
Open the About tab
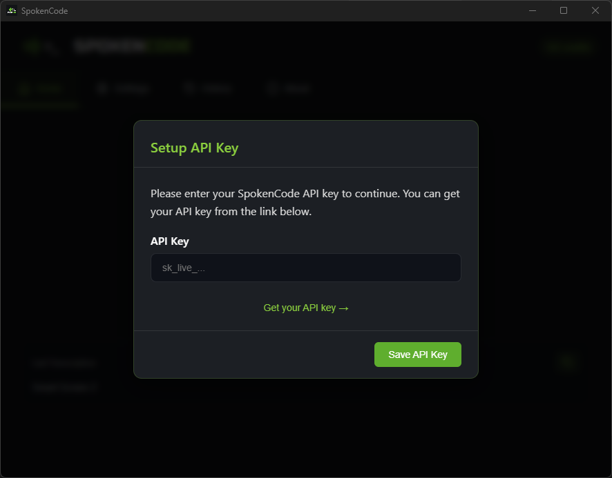(x=290, y=88)
